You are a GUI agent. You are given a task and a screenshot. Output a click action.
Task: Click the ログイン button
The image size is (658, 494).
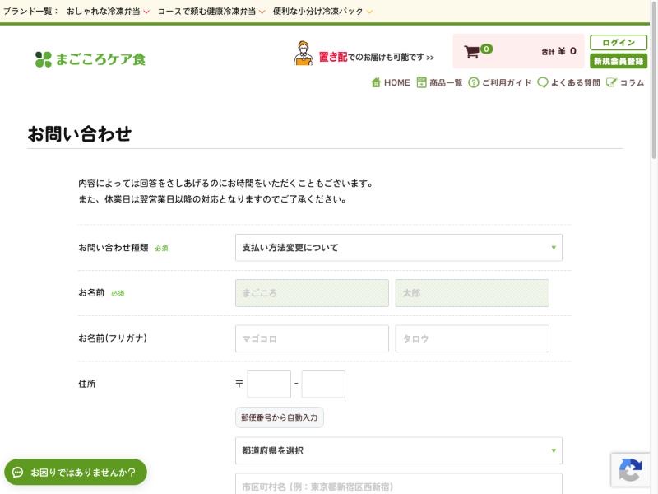[619, 43]
